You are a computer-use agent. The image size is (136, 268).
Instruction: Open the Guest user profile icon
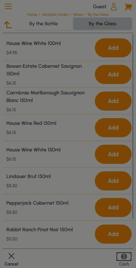(114, 7)
